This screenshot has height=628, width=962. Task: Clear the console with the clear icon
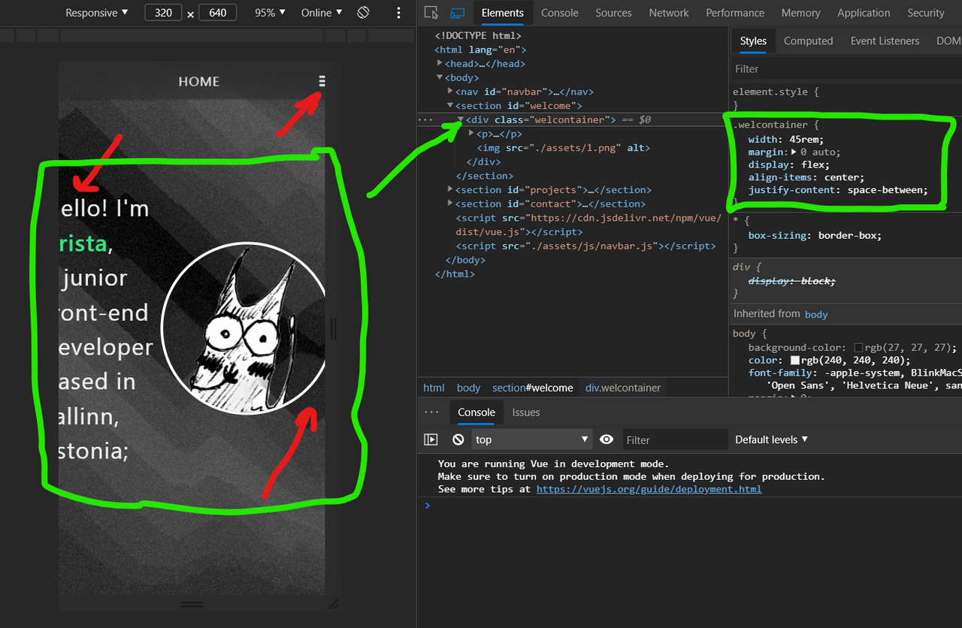click(x=458, y=439)
